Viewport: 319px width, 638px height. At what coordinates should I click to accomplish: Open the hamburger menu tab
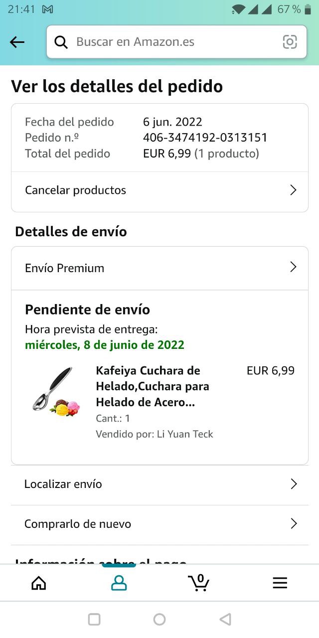tap(280, 583)
